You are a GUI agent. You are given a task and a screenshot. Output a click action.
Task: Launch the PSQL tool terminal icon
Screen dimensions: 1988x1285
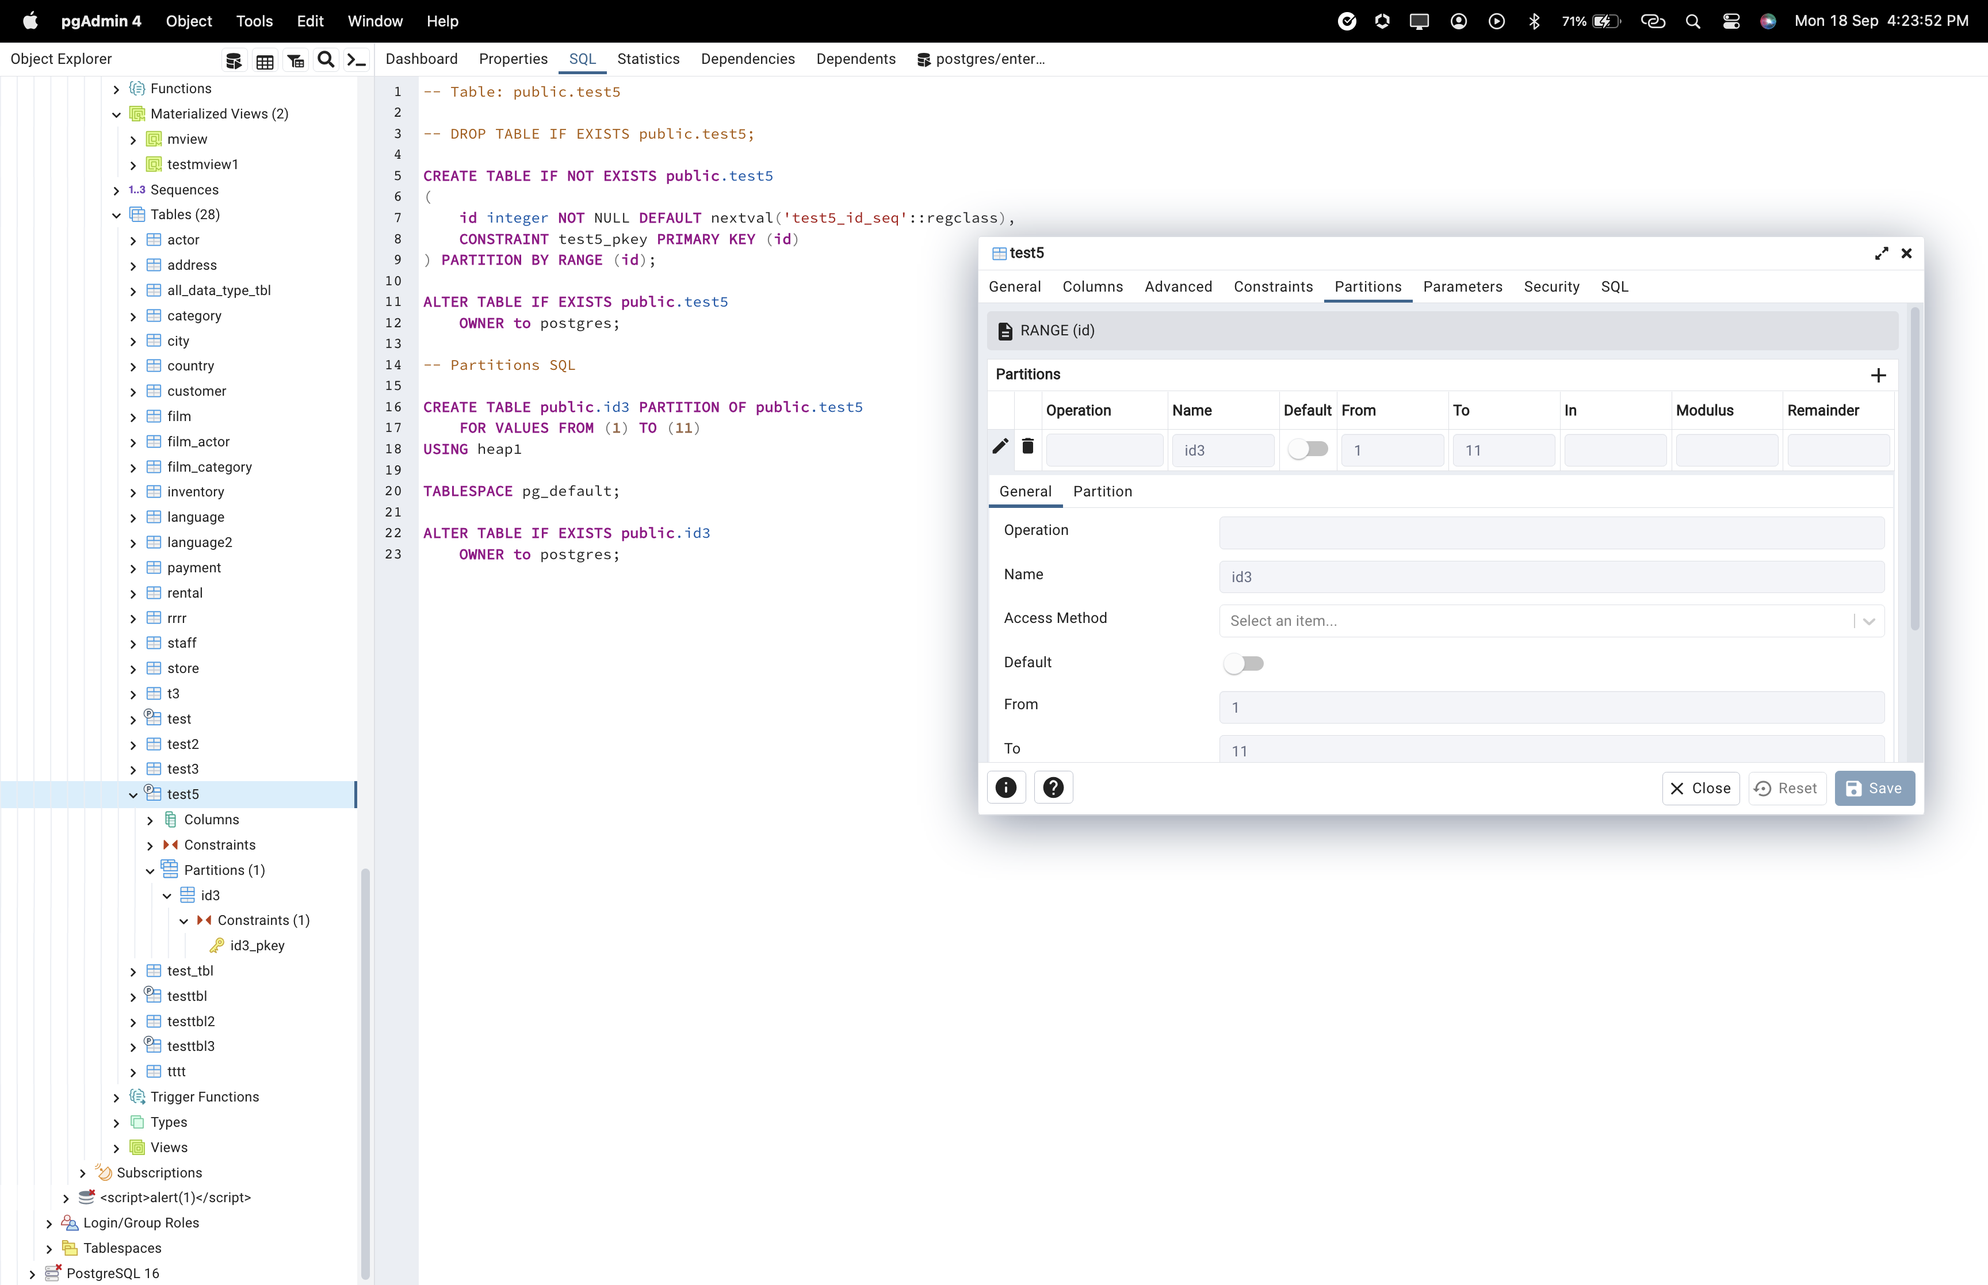(356, 60)
